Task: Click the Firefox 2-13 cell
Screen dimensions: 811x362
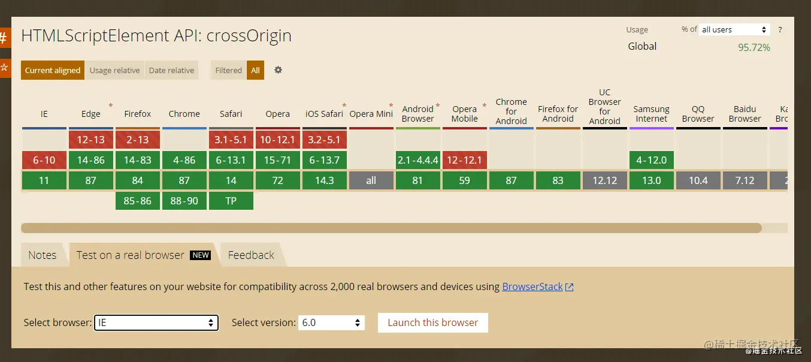Action: pyautogui.click(x=138, y=140)
